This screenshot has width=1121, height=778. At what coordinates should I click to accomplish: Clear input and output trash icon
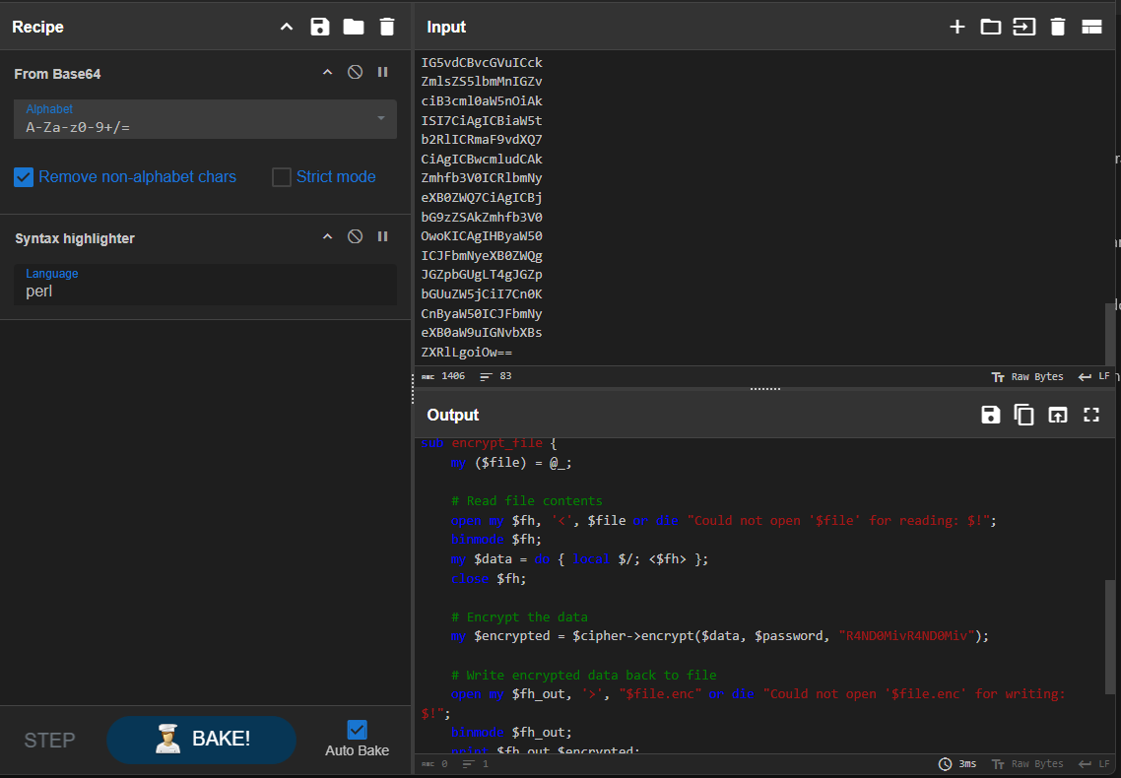tap(1058, 27)
